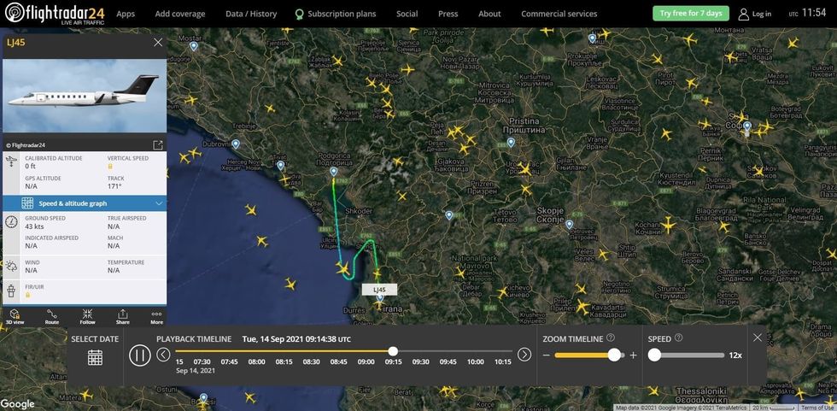Open the More options menu

156,316
